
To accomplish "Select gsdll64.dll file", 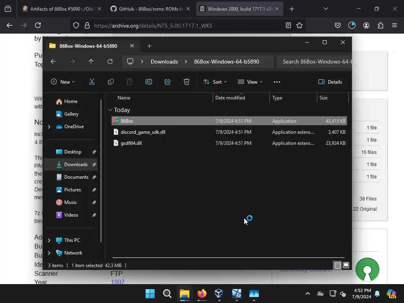I will (229, 143).
